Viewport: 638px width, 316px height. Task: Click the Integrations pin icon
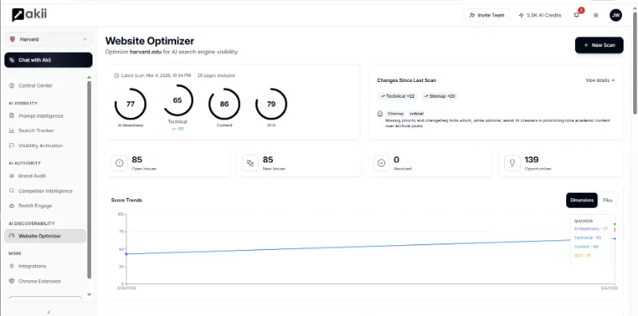click(x=11, y=266)
